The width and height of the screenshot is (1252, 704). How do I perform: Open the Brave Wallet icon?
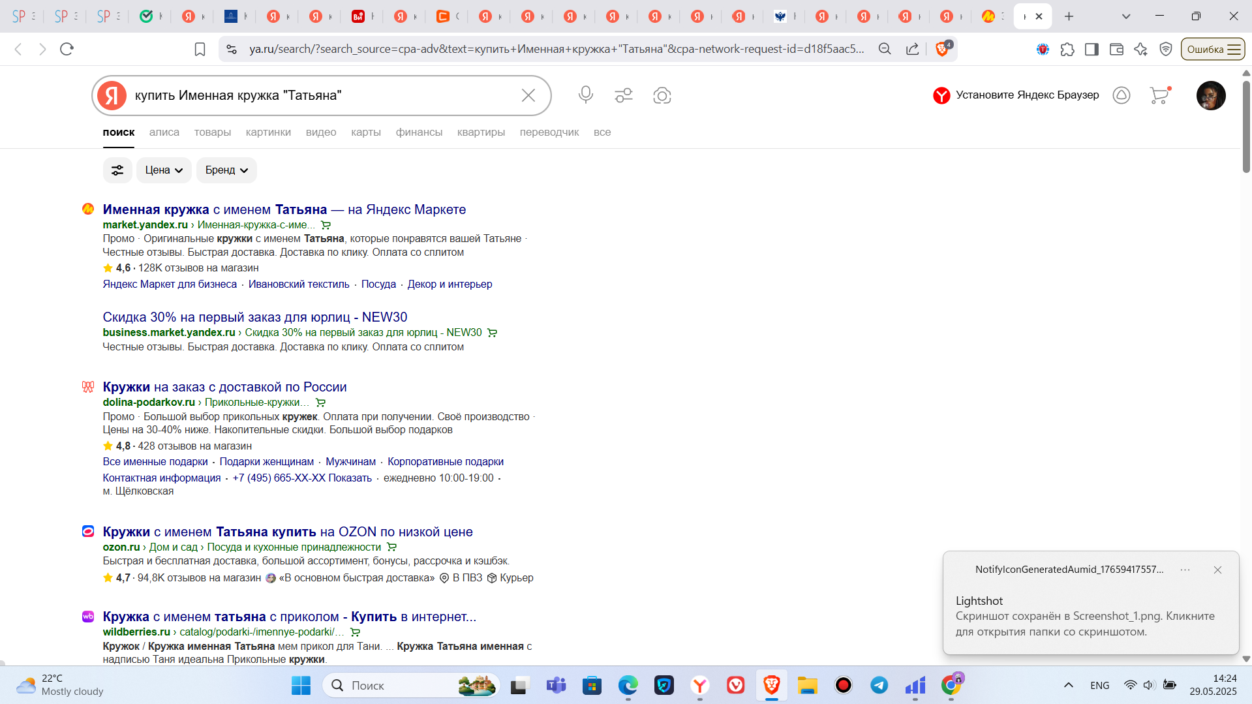point(1116,49)
